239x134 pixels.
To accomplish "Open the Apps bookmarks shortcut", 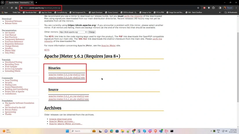I will (x=5, y=12).
